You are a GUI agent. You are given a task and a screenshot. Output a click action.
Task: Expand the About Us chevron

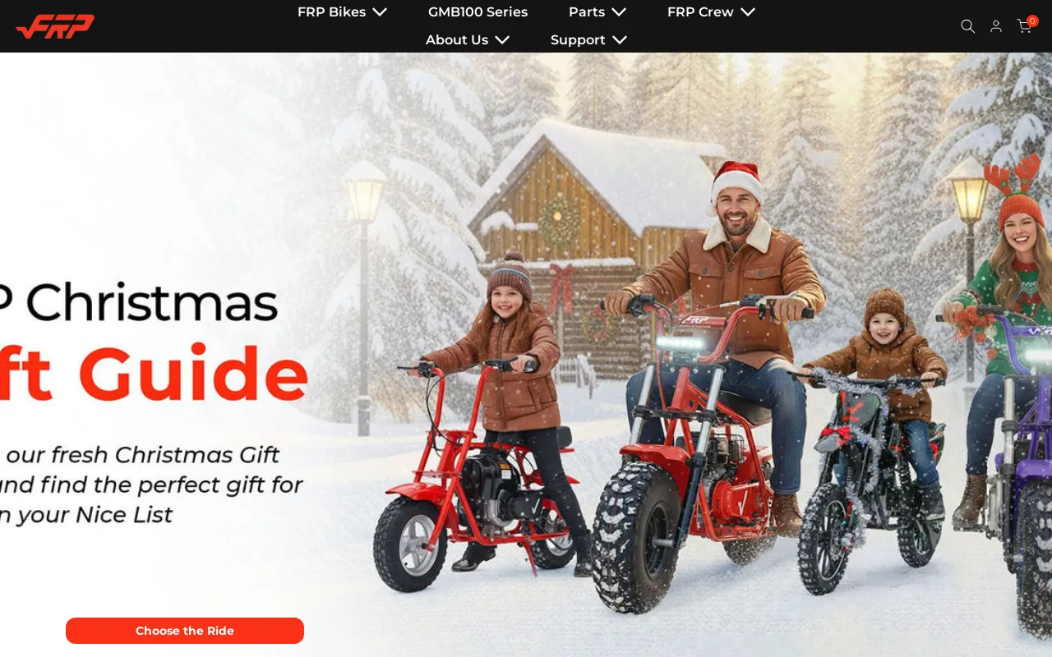pos(501,39)
